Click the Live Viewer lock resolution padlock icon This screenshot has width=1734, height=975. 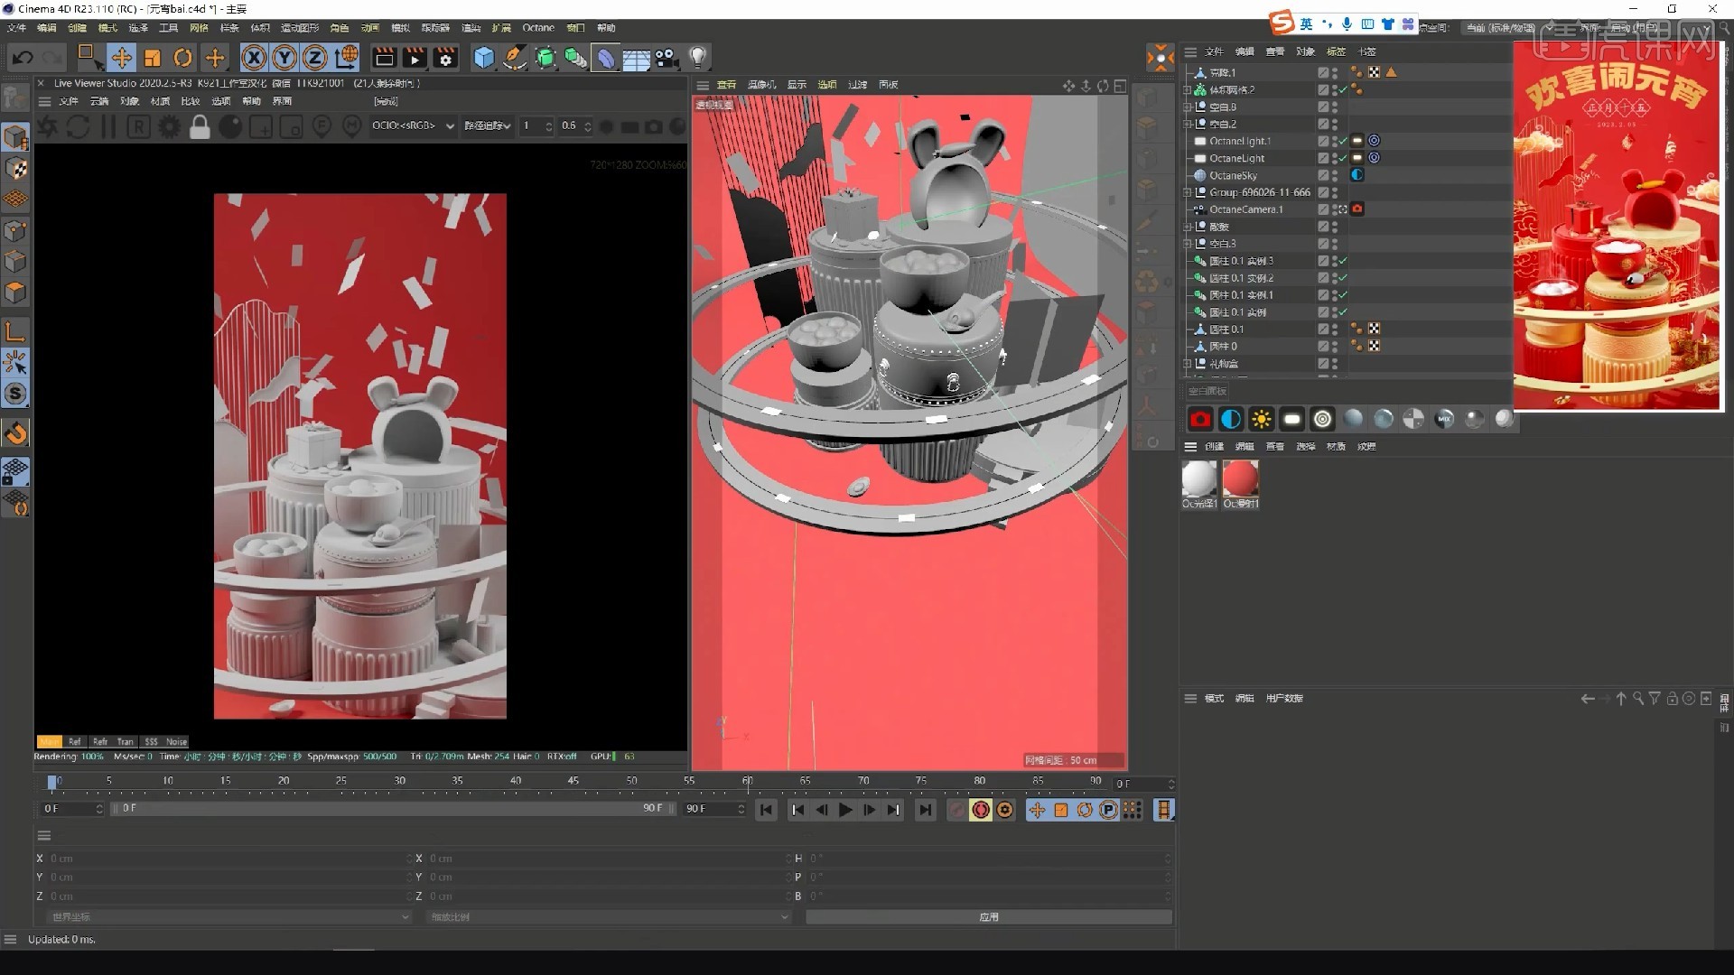click(x=200, y=126)
